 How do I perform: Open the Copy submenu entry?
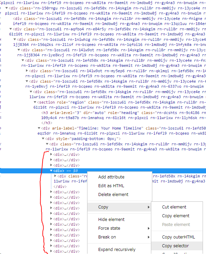pyautogui.click(x=119, y=207)
